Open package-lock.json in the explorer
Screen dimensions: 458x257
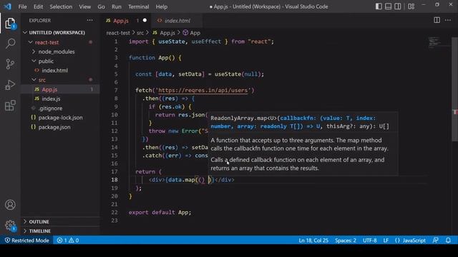(60, 118)
